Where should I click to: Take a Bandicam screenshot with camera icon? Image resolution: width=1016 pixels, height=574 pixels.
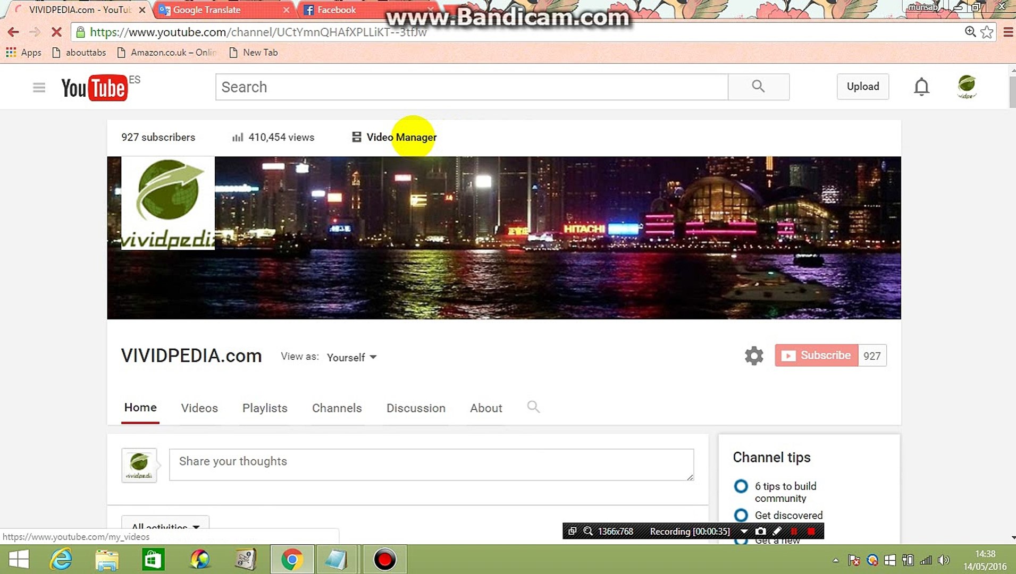pyautogui.click(x=761, y=531)
